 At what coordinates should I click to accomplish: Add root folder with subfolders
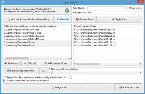click(x=28, y=19)
